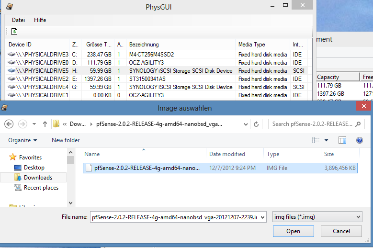Click the PhysGUI application icon in title bar
The image size is (373, 248).
tap(10, 7)
